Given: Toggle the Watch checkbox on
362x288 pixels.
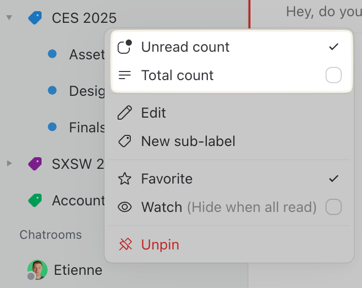Looking at the screenshot, I should point(333,207).
